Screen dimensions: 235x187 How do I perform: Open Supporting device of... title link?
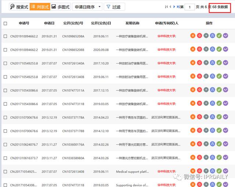pyautogui.click(x=132, y=185)
